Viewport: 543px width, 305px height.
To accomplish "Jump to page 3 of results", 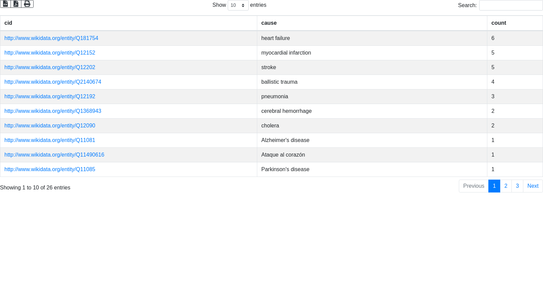I will 517,186.
